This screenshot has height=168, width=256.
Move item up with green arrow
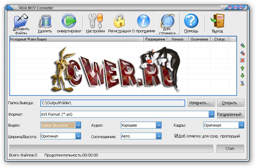coord(242,68)
